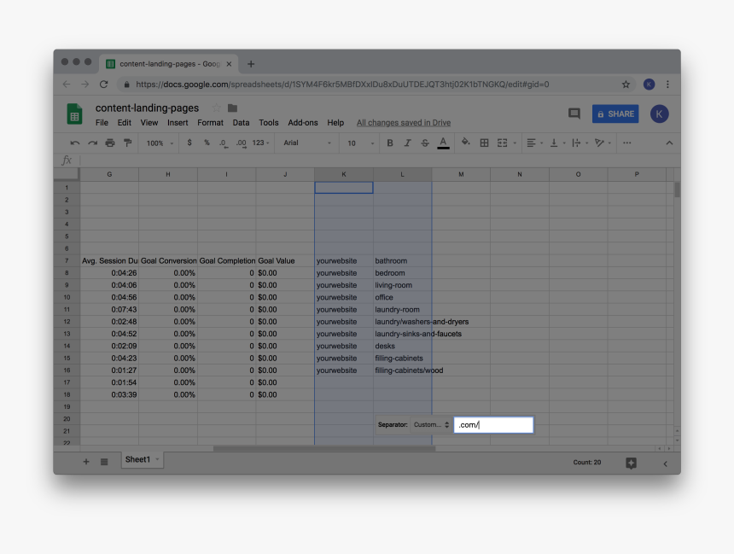Click the Undo icon in toolbar

point(74,143)
